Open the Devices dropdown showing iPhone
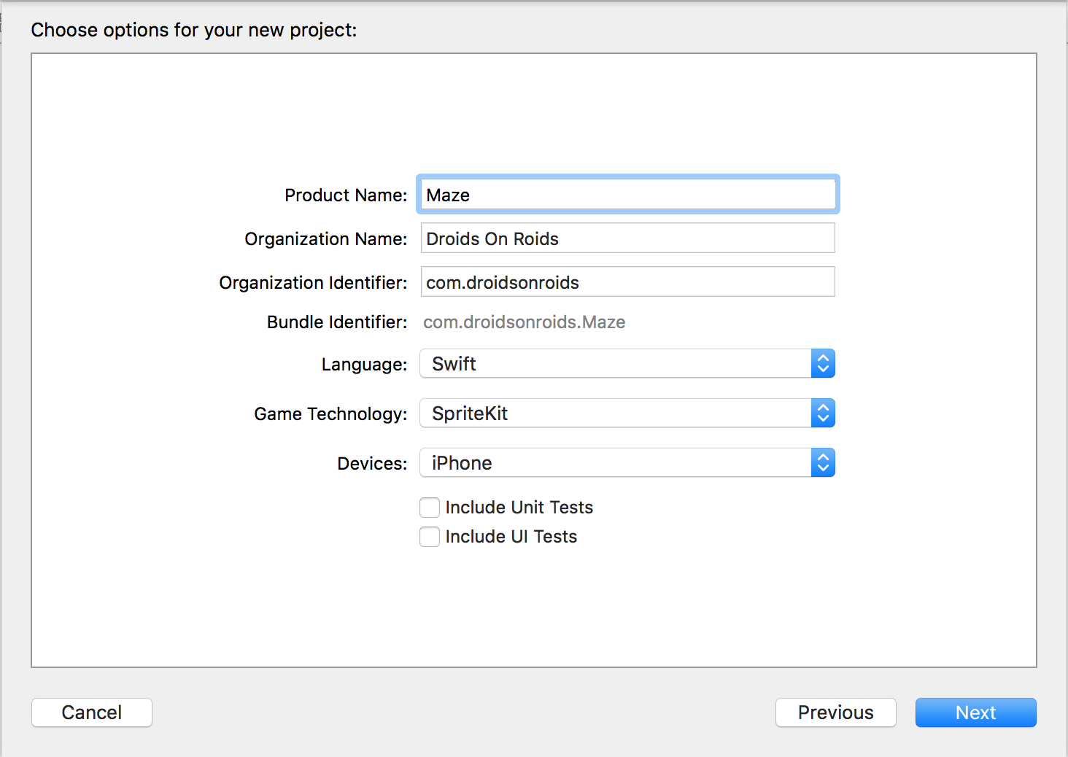Viewport: 1068px width, 757px height. 627,462
